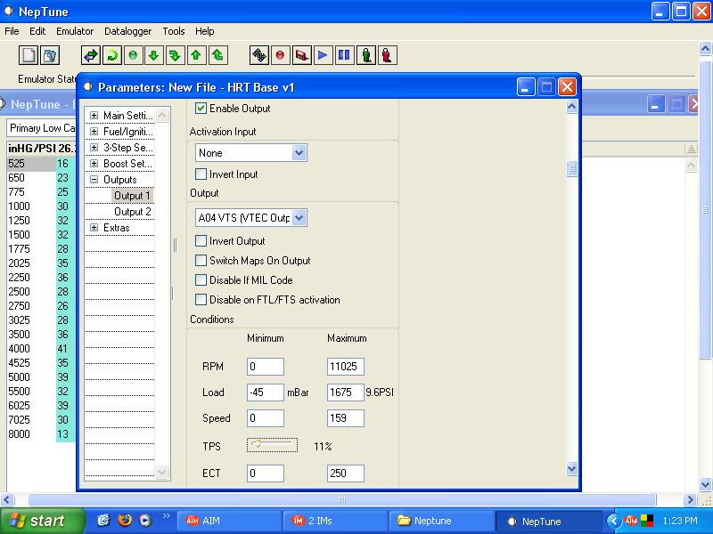
Task: Expand the Boost Settings tree node
Action: tap(94, 163)
